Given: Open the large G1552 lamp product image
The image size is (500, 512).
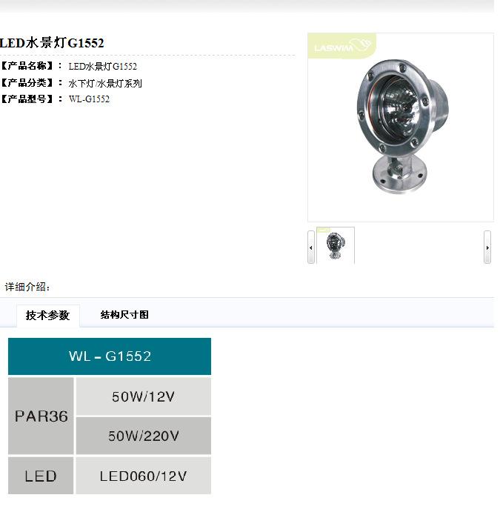Looking at the screenshot, I should [x=401, y=127].
